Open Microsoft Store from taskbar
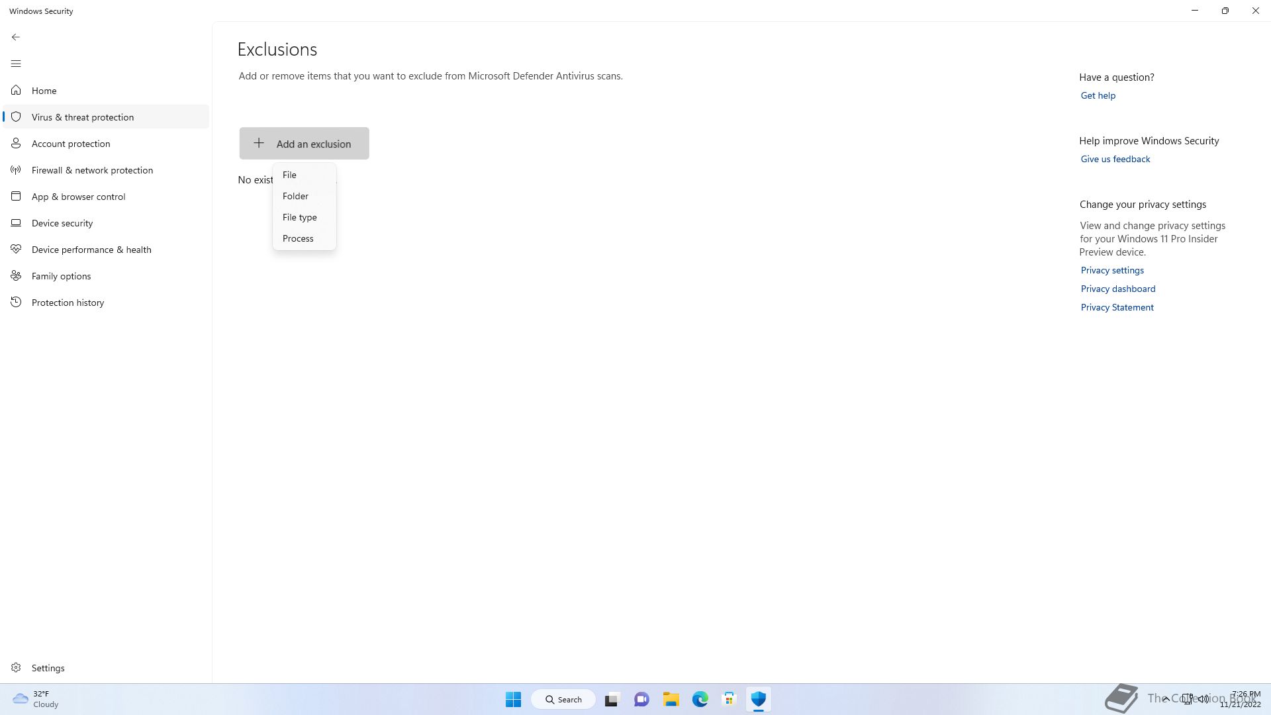The width and height of the screenshot is (1271, 715). 729,699
